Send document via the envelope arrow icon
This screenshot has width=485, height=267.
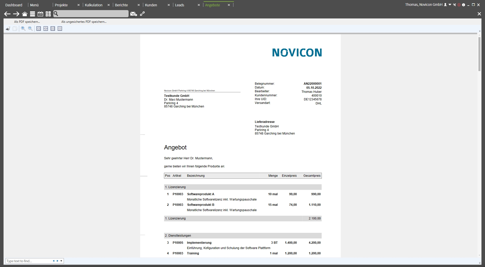point(134,14)
